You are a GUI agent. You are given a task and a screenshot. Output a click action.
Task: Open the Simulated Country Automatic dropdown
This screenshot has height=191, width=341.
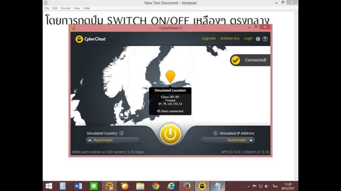(113, 140)
